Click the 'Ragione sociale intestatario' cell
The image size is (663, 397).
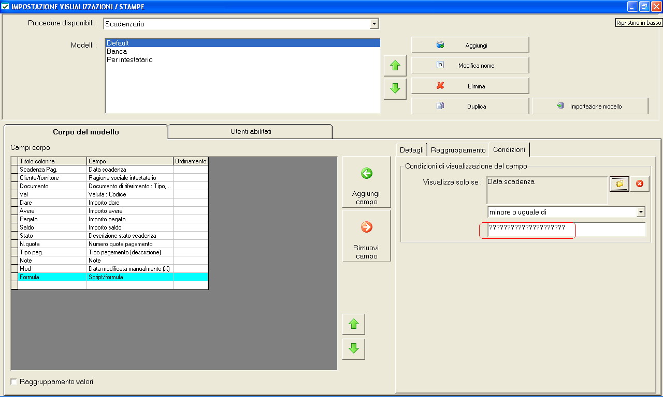click(130, 178)
